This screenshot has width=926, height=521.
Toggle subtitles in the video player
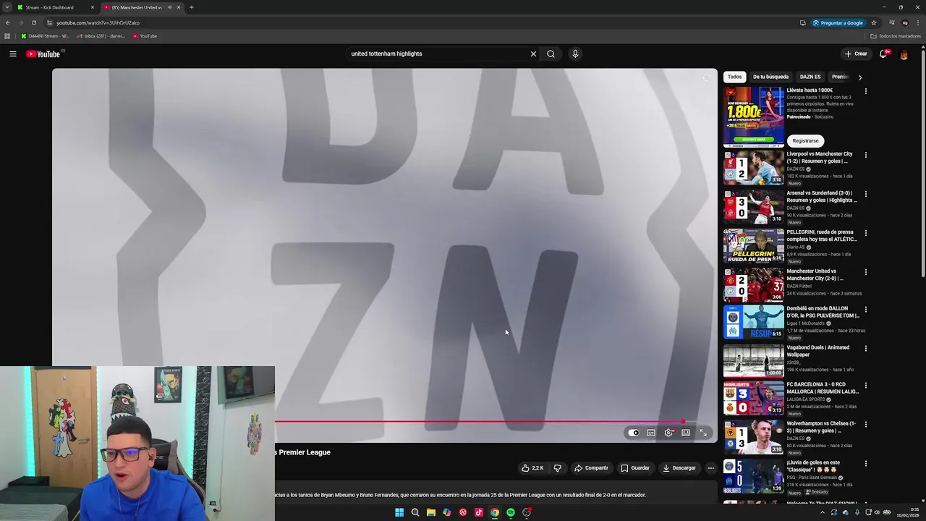click(x=651, y=433)
